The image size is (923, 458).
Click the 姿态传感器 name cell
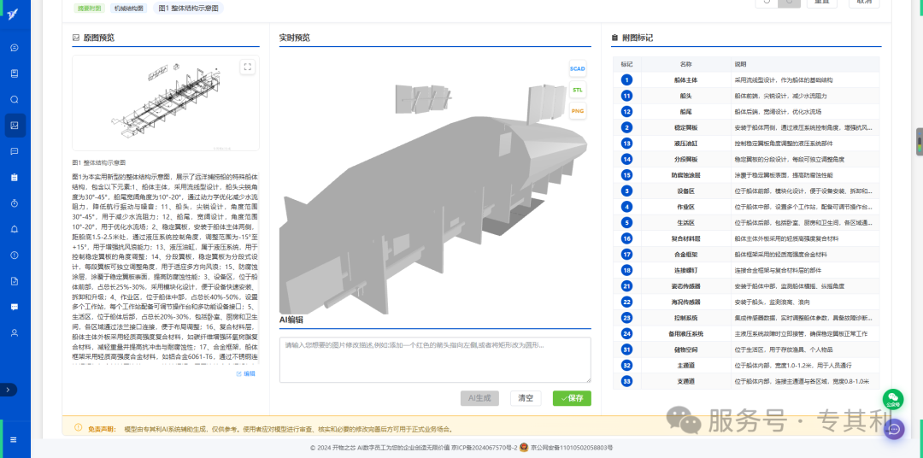685,286
